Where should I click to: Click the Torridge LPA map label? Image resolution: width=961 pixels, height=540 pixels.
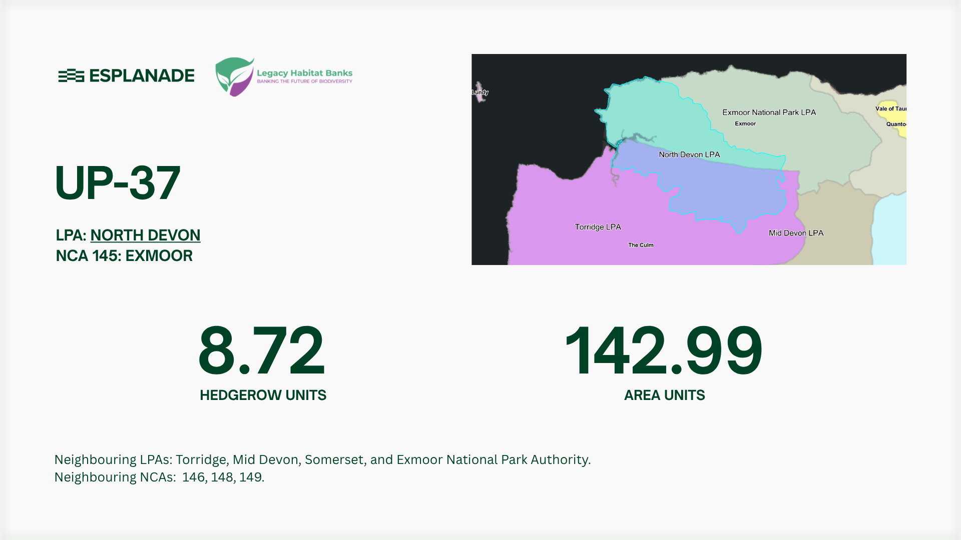pos(598,227)
